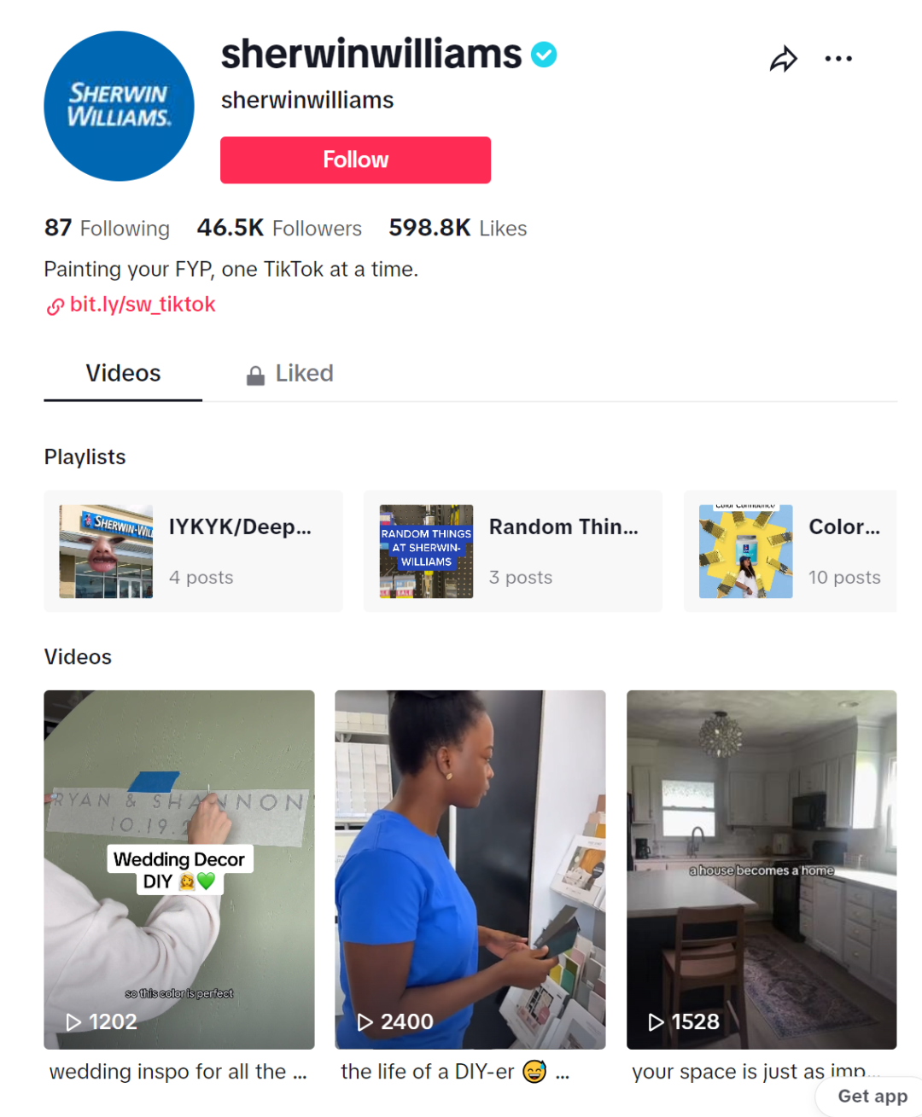Click the Get app button
Image resolution: width=922 pixels, height=1117 pixels.
(x=872, y=1097)
